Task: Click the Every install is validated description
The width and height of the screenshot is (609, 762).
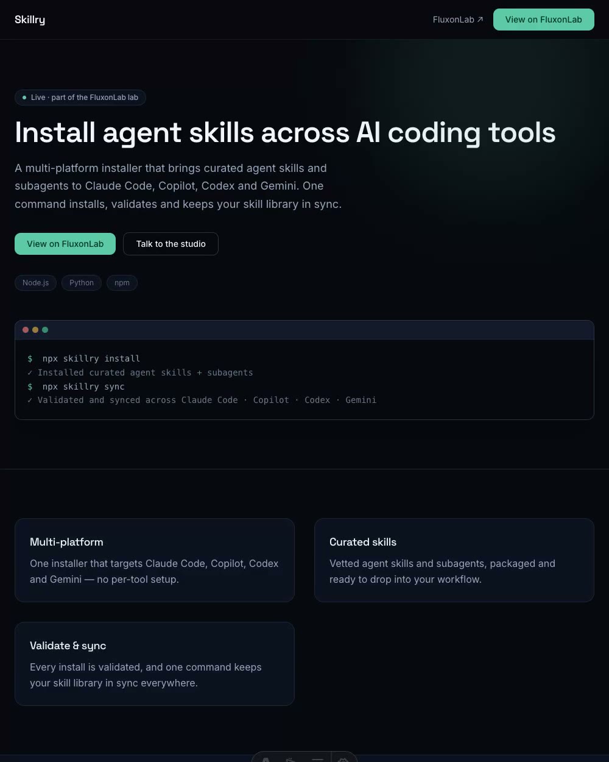Action: [146, 675]
